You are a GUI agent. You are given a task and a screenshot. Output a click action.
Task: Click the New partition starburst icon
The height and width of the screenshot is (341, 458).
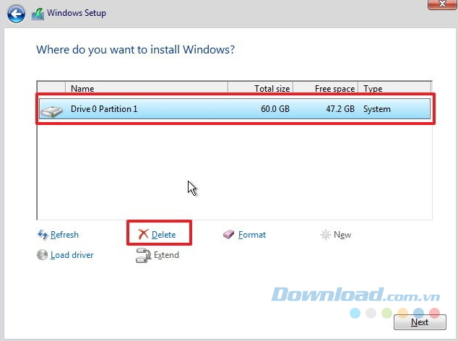click(325, 234)
